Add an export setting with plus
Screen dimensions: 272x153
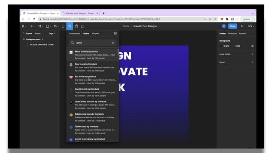[x=252, y=62]
